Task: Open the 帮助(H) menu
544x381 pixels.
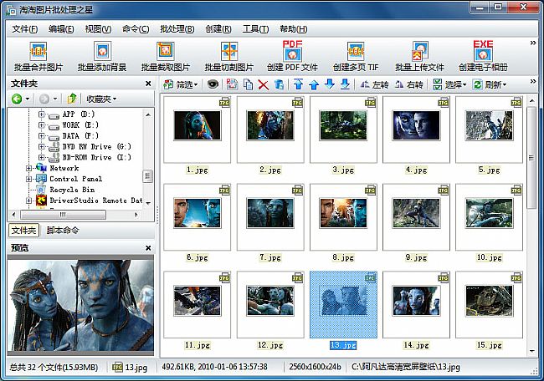Action: click(x=294, y=29)
